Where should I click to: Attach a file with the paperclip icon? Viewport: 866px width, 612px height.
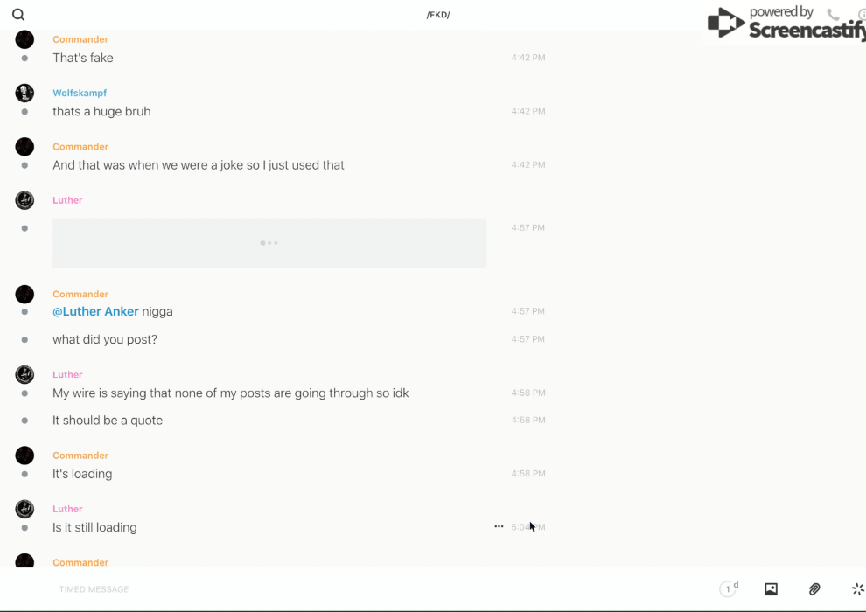coord(814,589)
